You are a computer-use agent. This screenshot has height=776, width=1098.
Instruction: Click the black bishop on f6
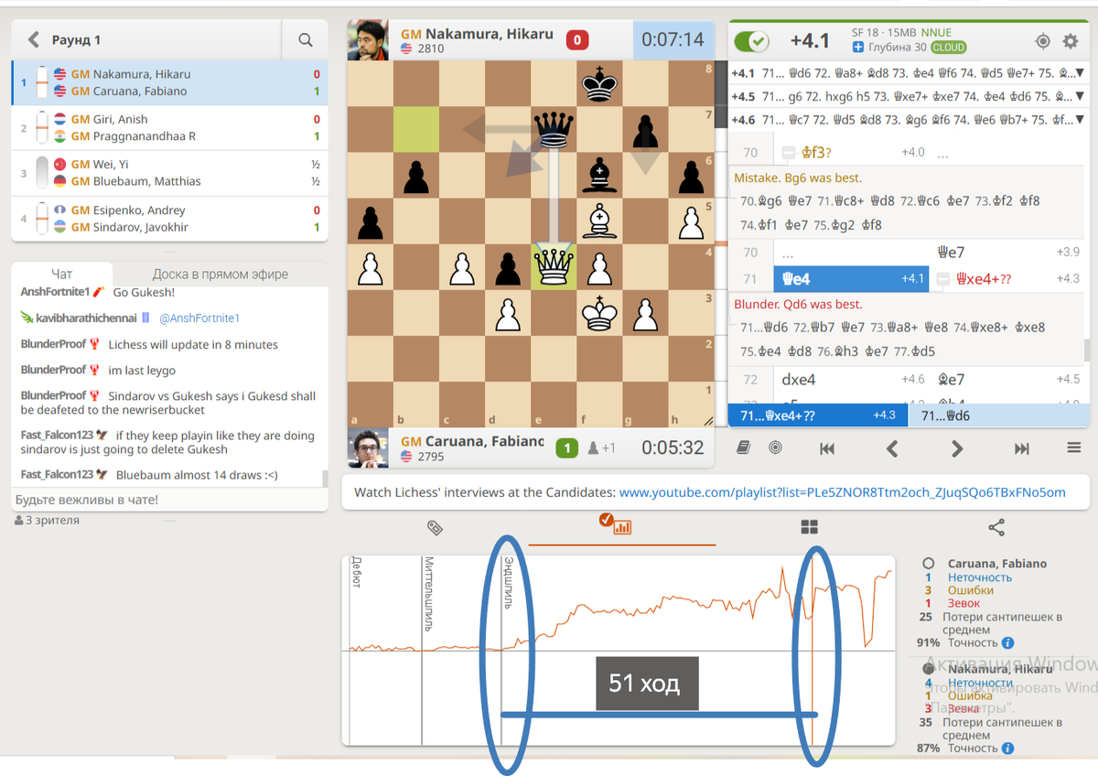click(599, 175)
